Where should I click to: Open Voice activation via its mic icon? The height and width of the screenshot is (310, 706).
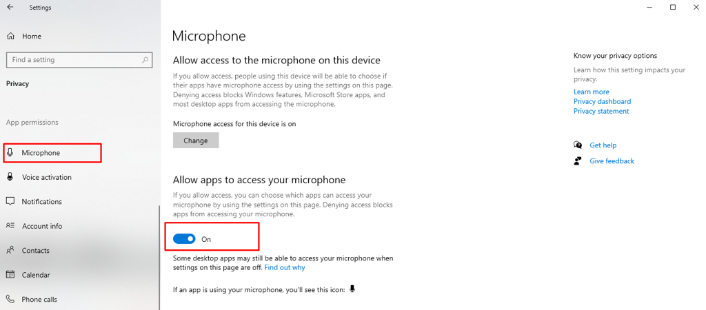(10, 177)
